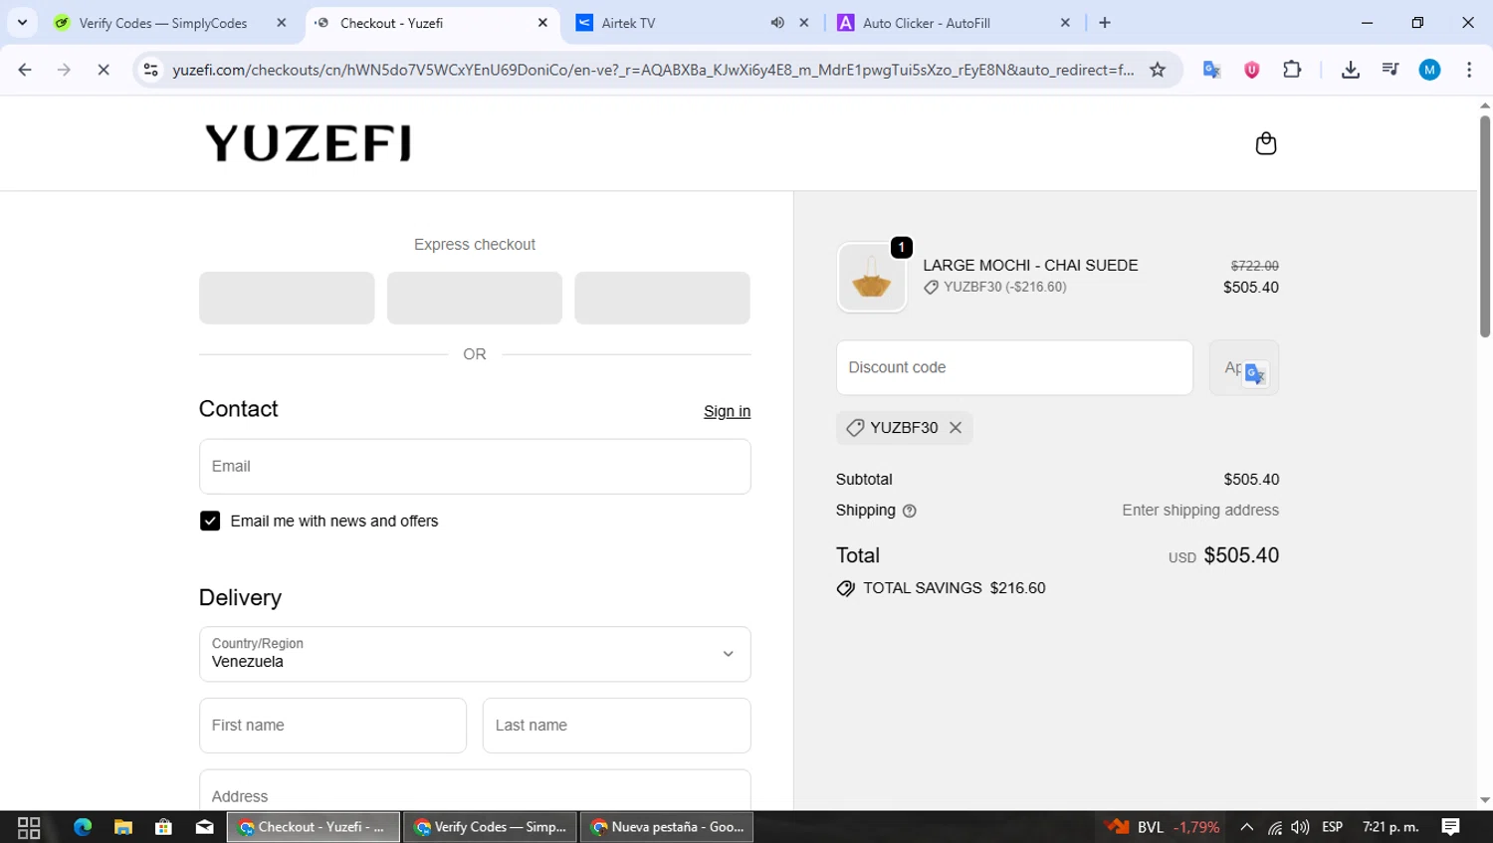This screenshot has width=1493, height=843.
Task: Open Mail app from taskbar
Action: click(205, 827)
